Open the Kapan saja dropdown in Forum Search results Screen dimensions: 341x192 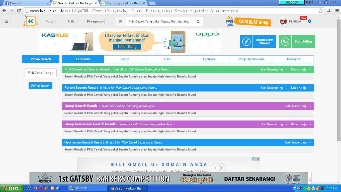(x=301, y=88)
